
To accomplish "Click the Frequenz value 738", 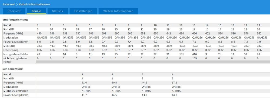I will tap(65, 33).
